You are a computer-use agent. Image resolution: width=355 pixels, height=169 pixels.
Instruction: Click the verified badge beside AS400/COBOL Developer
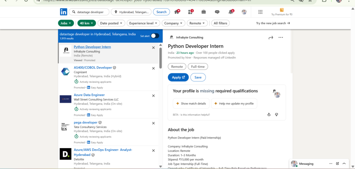point(114,68)
